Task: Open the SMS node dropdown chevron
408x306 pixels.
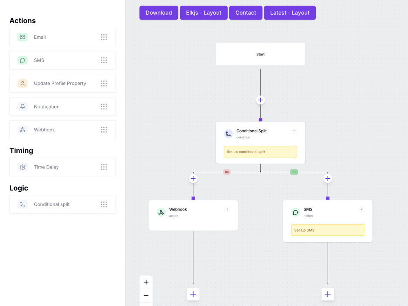Action: (x=361, y=209)
